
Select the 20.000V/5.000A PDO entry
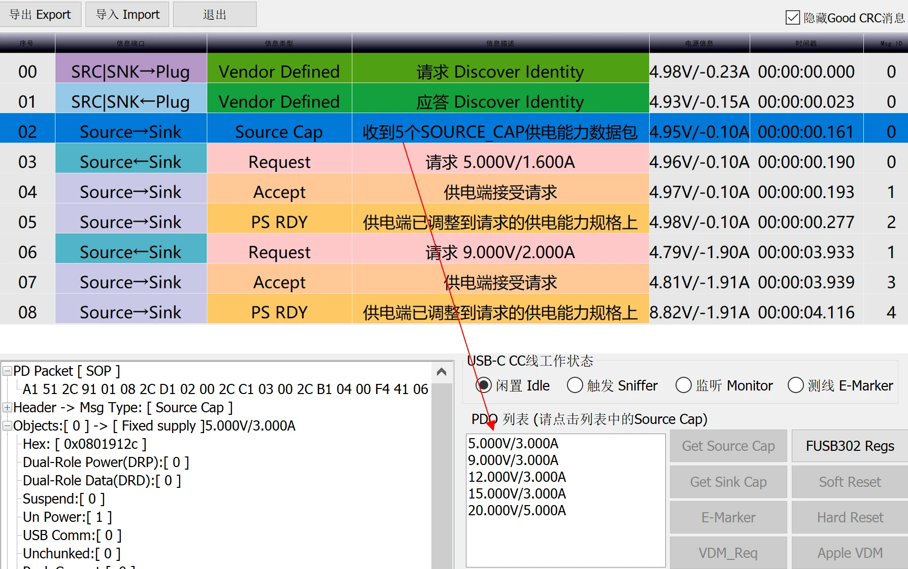[x=517, y=510]
